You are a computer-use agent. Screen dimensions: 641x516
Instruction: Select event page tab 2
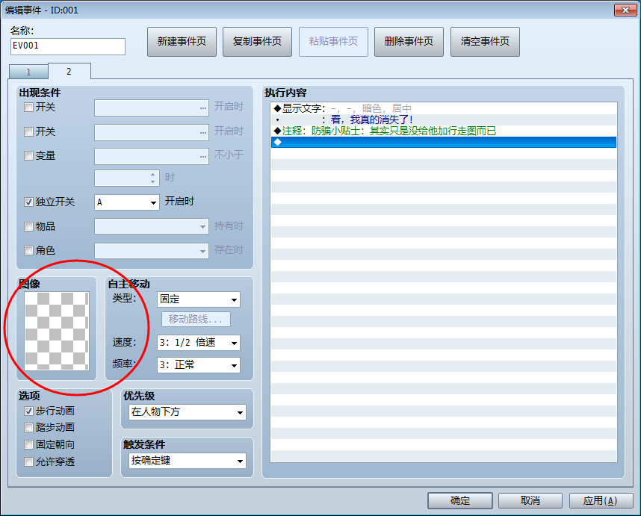(x=69, y=72)
